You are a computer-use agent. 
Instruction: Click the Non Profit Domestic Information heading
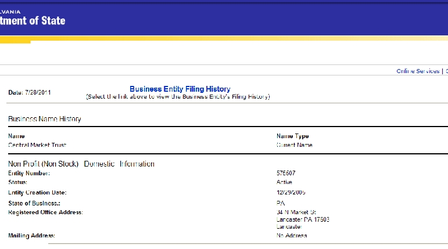click(81, 164)
